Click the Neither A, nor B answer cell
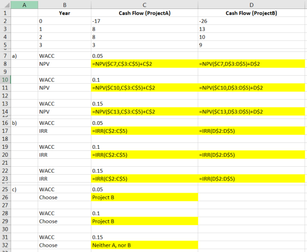The height and width of the screenshot is (252, 307). tap(145, 245)
